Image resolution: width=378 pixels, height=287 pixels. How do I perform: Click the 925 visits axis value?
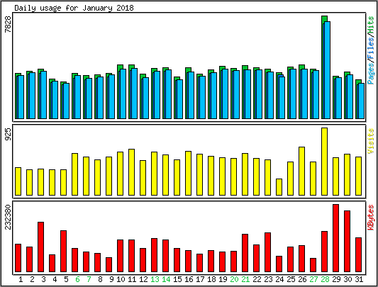click(x=8, y=134)
